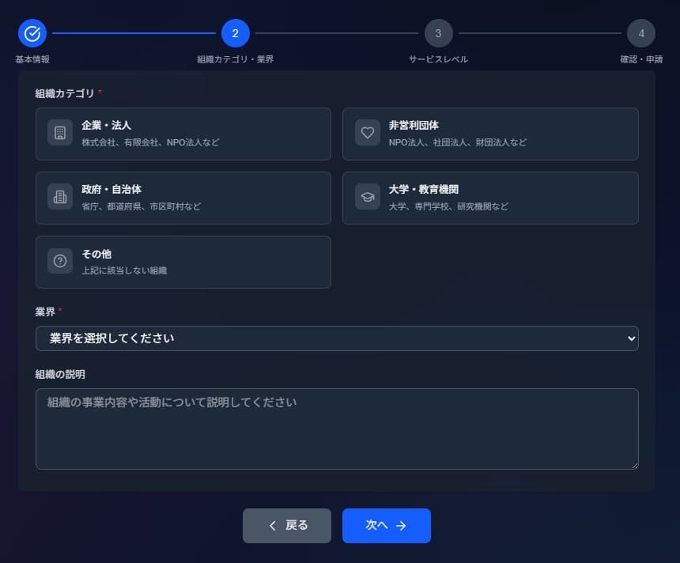Choose the 非営利団体 category option

pos(489,134)
